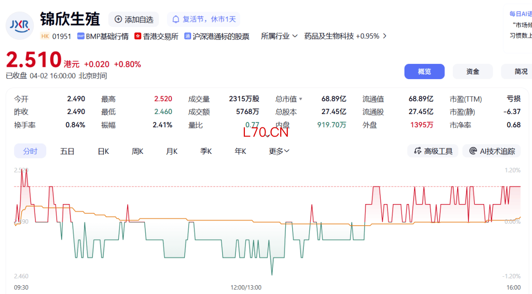The image size is (532, 294).
Task: Go to the 简况 section
Action: 520,71
